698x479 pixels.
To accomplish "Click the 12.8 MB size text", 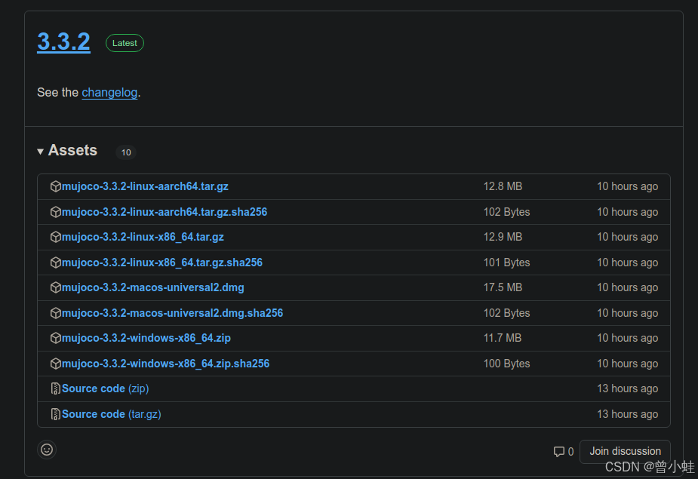I will point(503,186).
